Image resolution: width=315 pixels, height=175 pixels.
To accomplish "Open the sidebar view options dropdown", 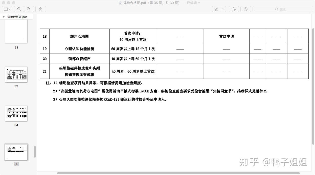I will tap(7, 9).
